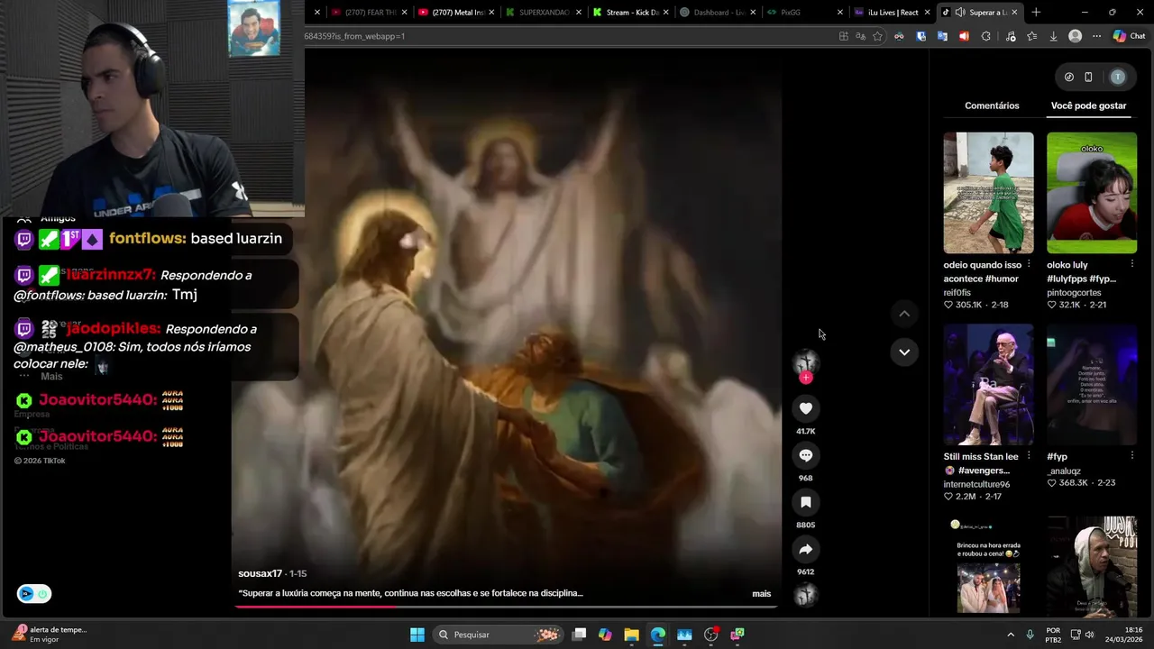Open the Copilot Chat button
This screenshot has width=1154, height=649.
[1129, 36]
